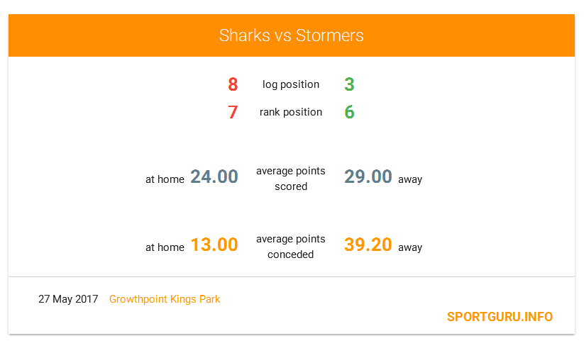Image resolution: width=584 pixels, height=353 pixels.
Task: Click the log position label
Action: (291, 85)
